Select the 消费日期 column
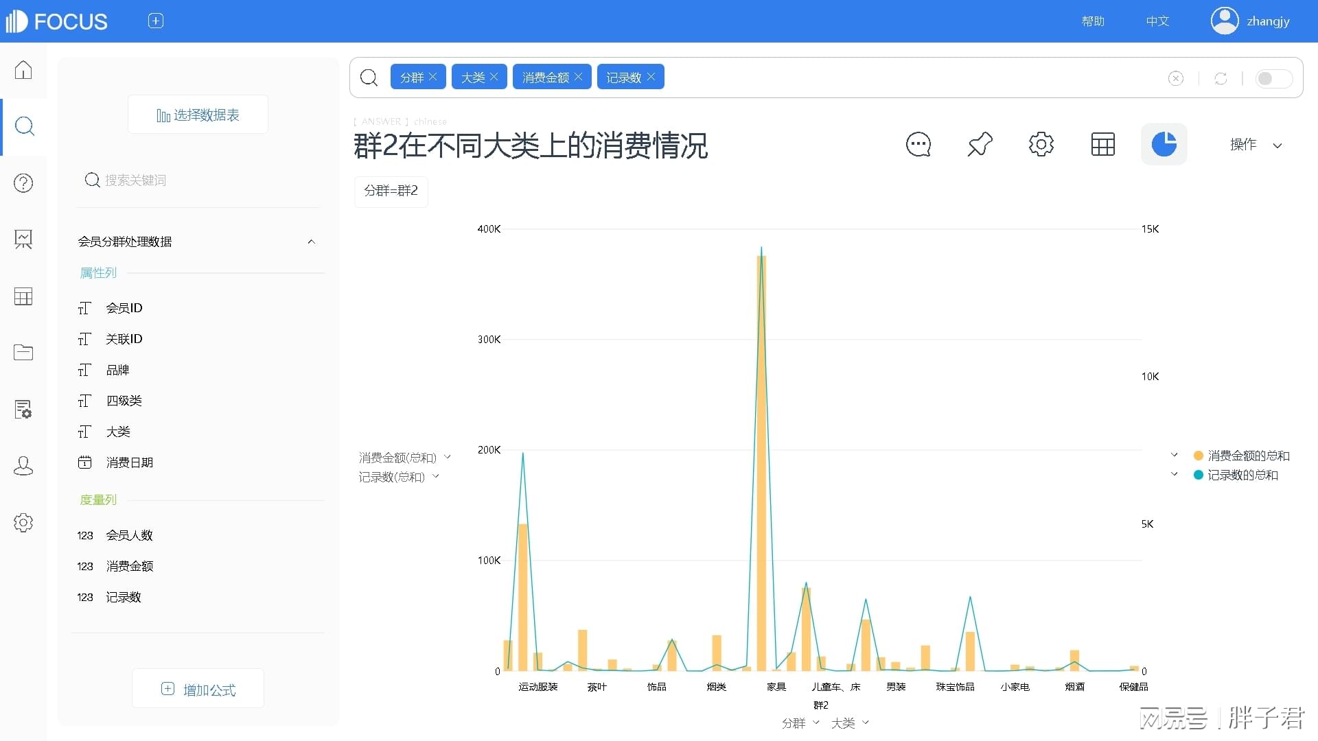 (x=129, y=462)
